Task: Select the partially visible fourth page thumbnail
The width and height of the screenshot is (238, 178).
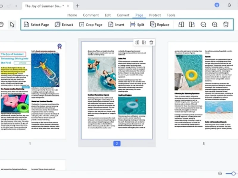Action: point(33,165)
